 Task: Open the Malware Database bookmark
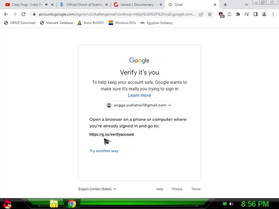[56, 23]
